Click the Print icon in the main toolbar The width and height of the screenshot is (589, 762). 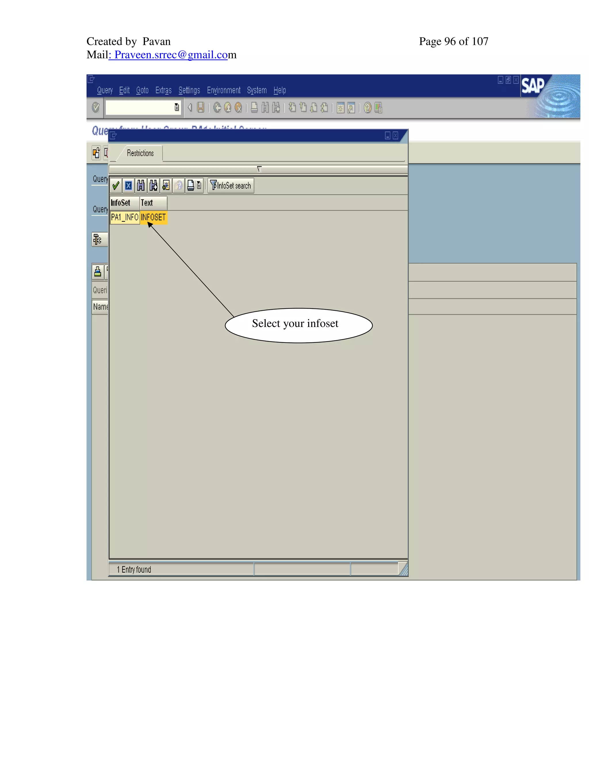[254, 108]
